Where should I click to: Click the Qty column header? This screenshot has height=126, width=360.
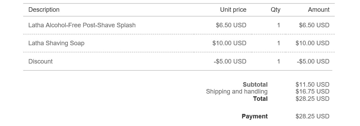coord(276,10)
